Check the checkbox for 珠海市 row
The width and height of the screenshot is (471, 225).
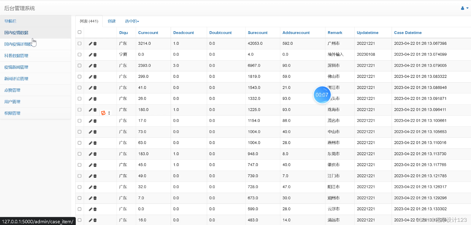79,110
